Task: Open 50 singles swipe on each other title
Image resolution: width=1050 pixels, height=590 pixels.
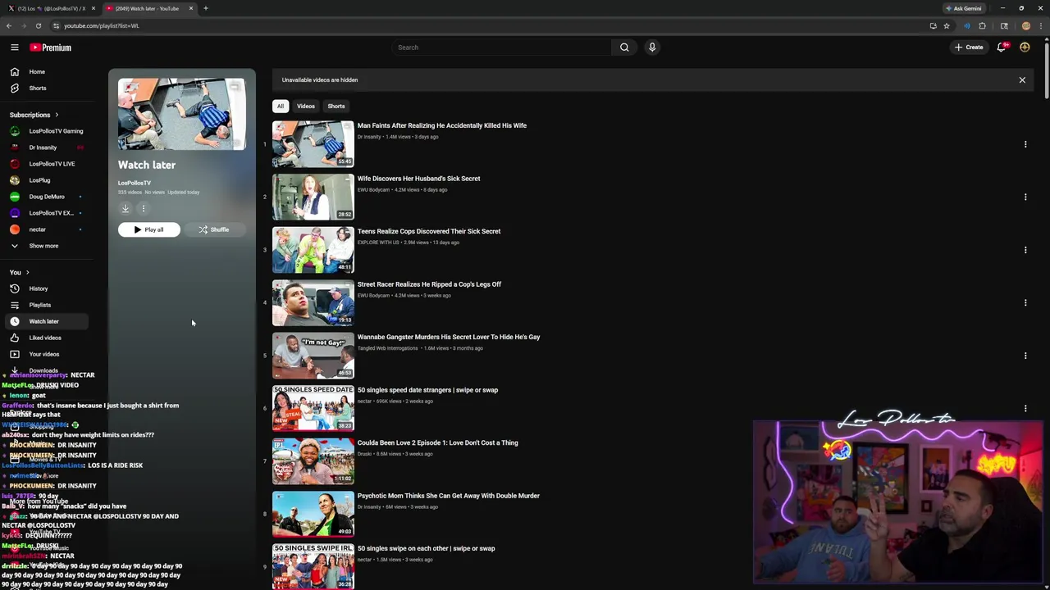Action: coord(426,548)
